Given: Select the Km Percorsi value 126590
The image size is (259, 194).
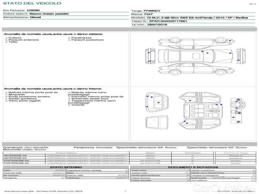Looking at the screenshot, I should point(33,10).
